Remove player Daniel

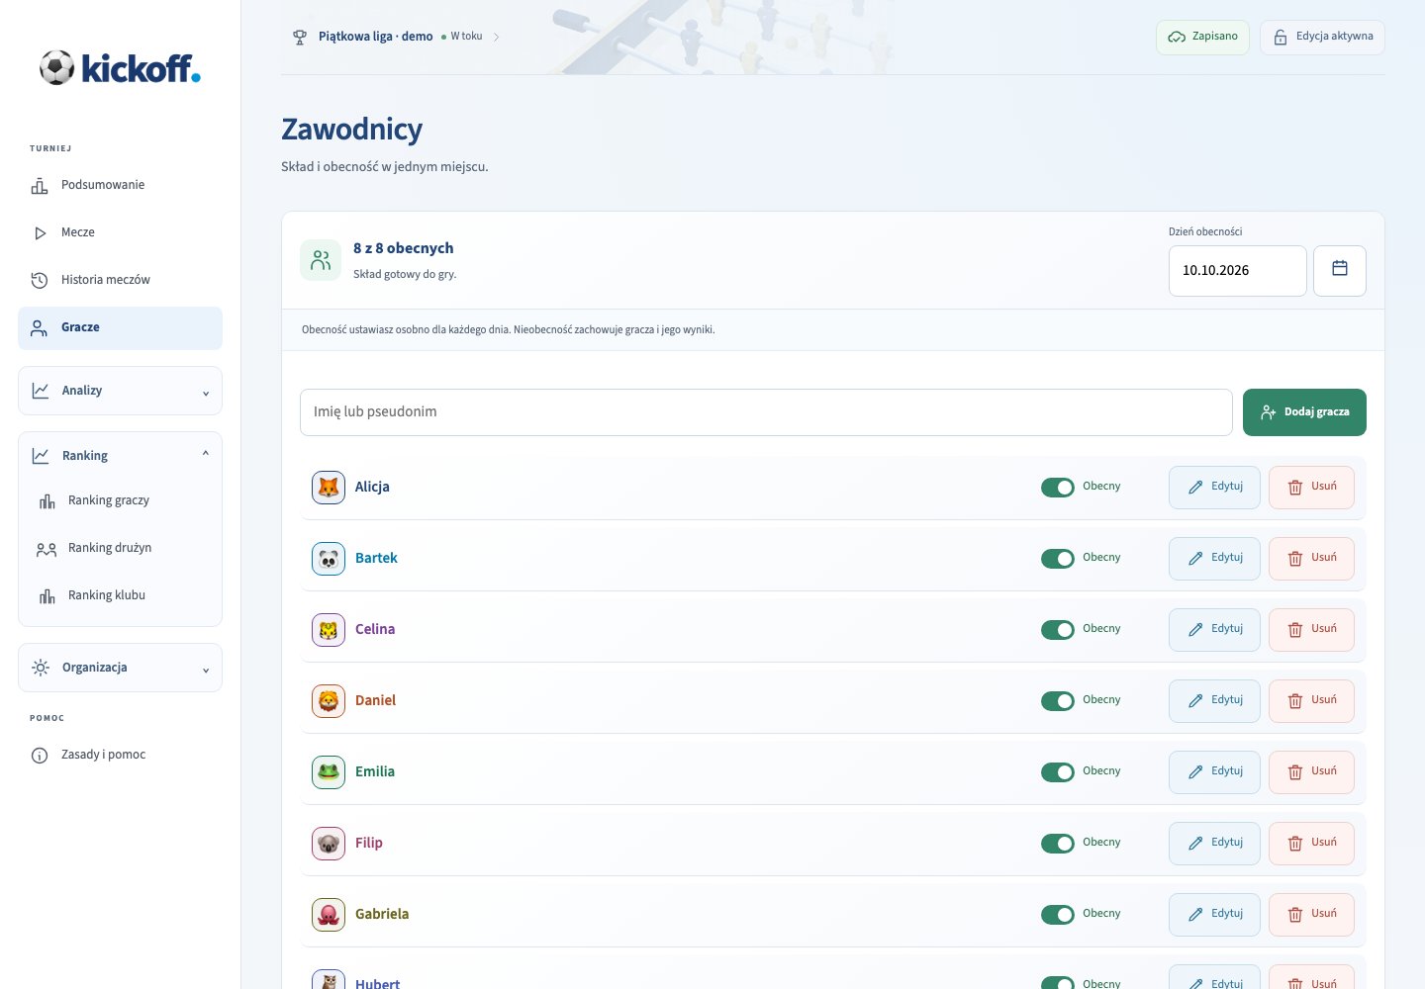click(1311, 701)
